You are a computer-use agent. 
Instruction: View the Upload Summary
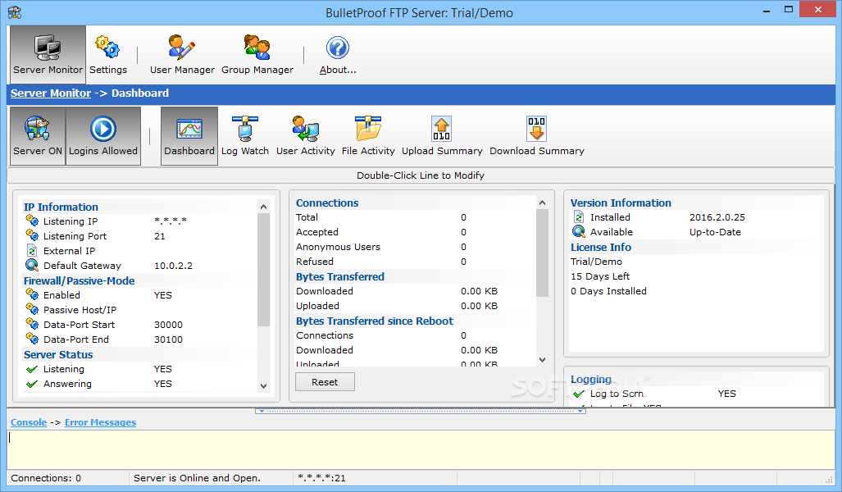pos(442,136)
